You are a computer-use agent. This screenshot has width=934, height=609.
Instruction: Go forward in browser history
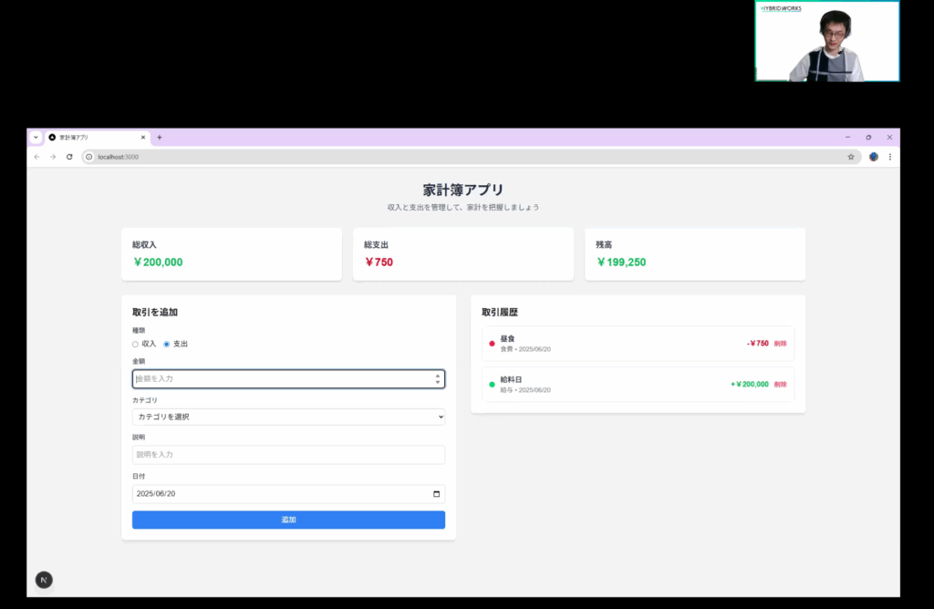point(53,157)
